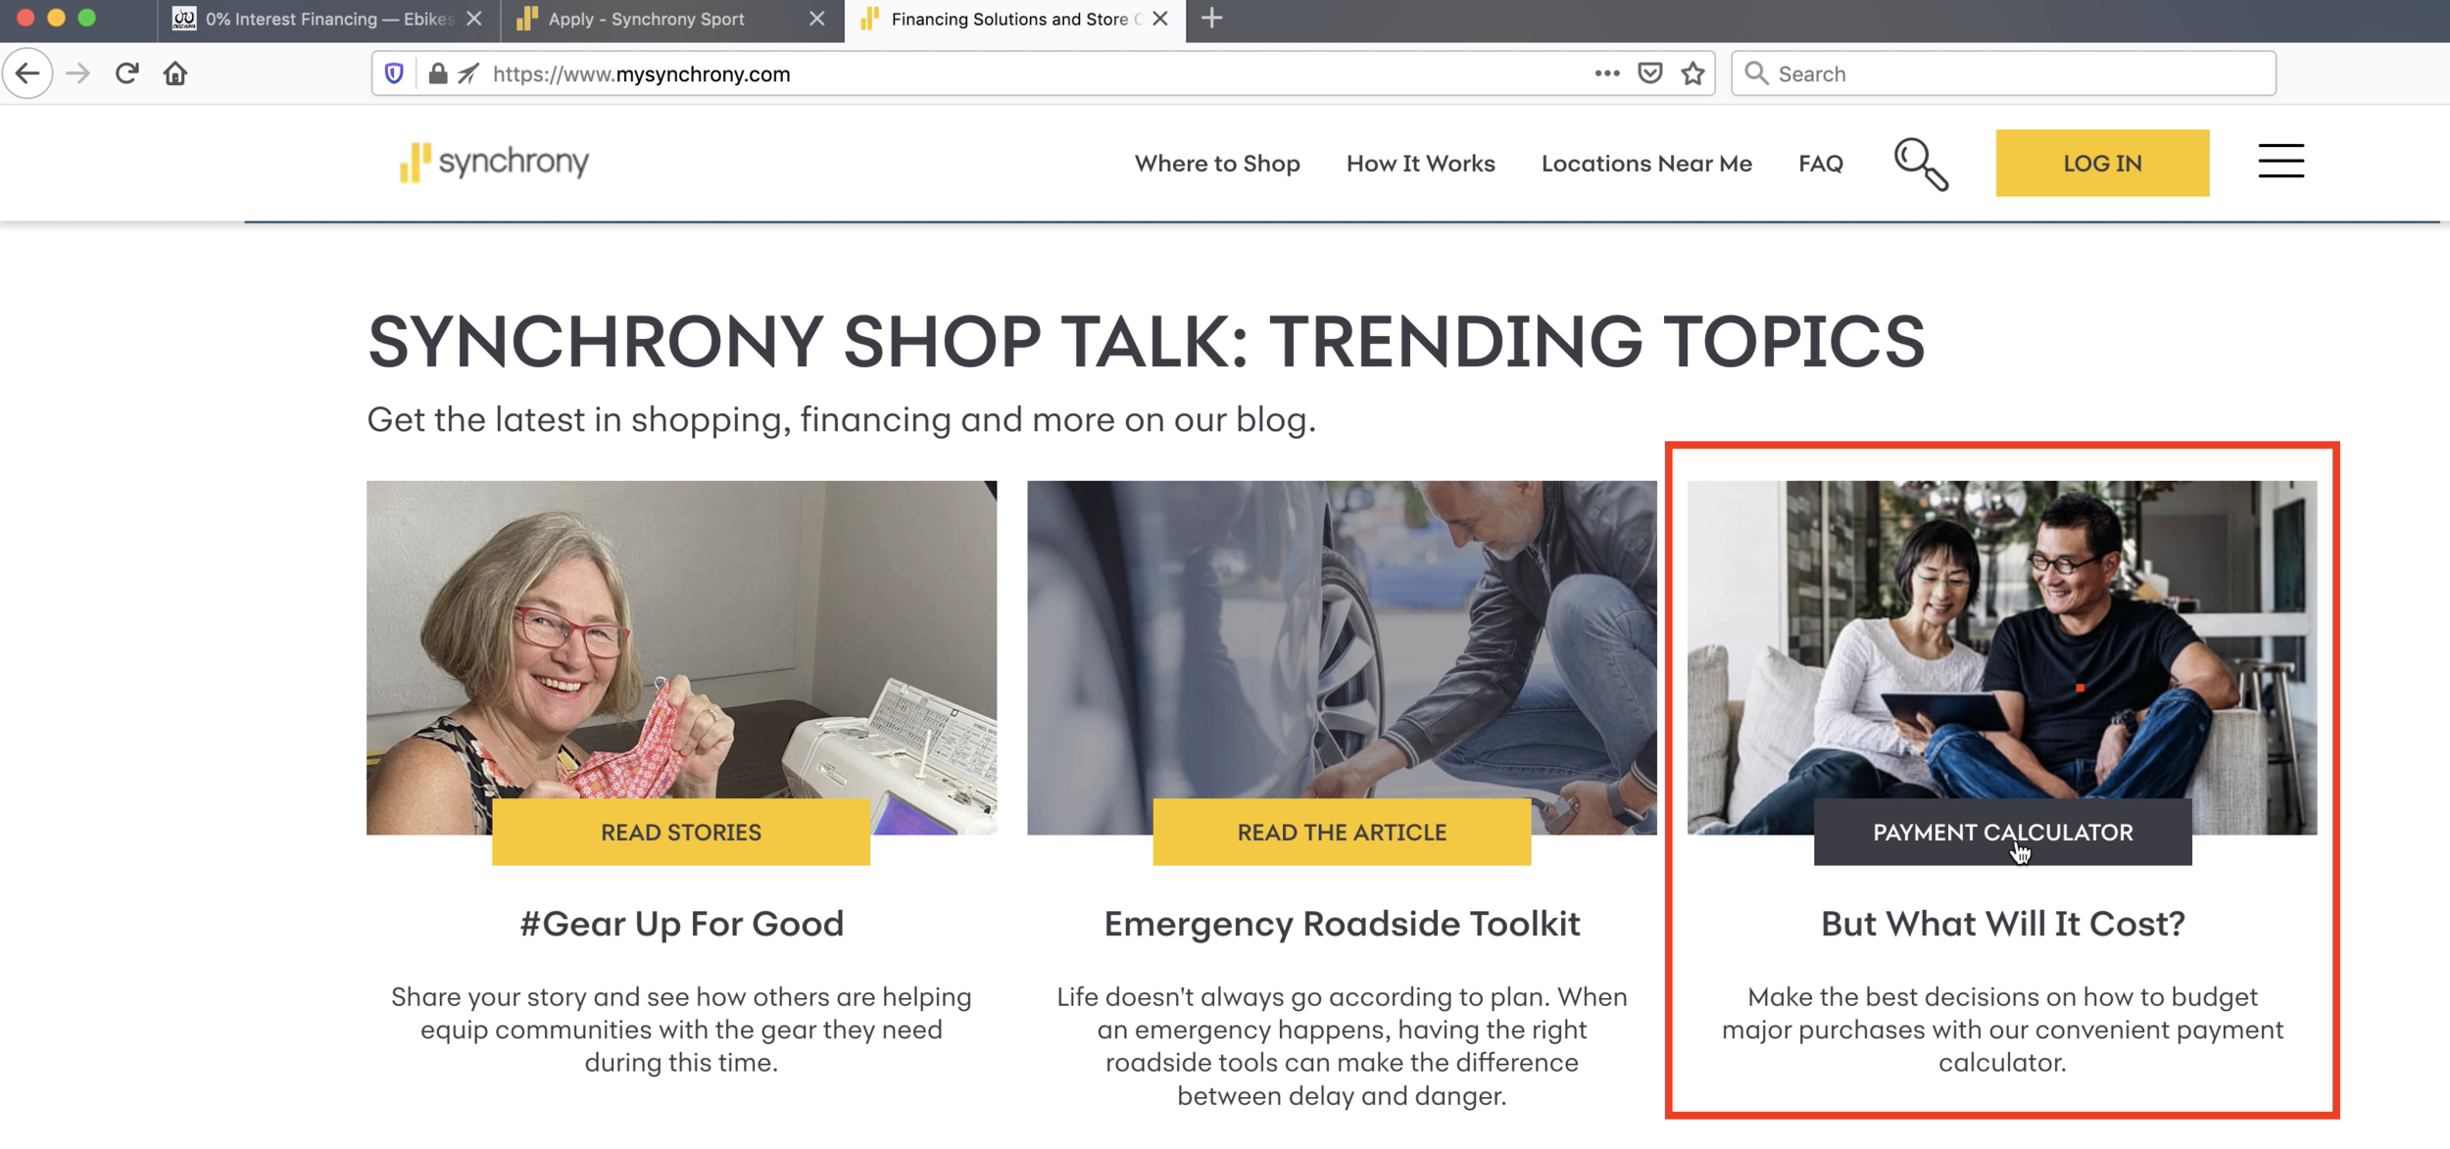Open Where to Shop navigation link
The height and width of the screenshot is (1149, 2450).
tap(1217, 164)
